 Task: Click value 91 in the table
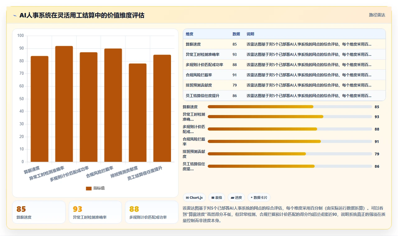click(x=234, y=75)
